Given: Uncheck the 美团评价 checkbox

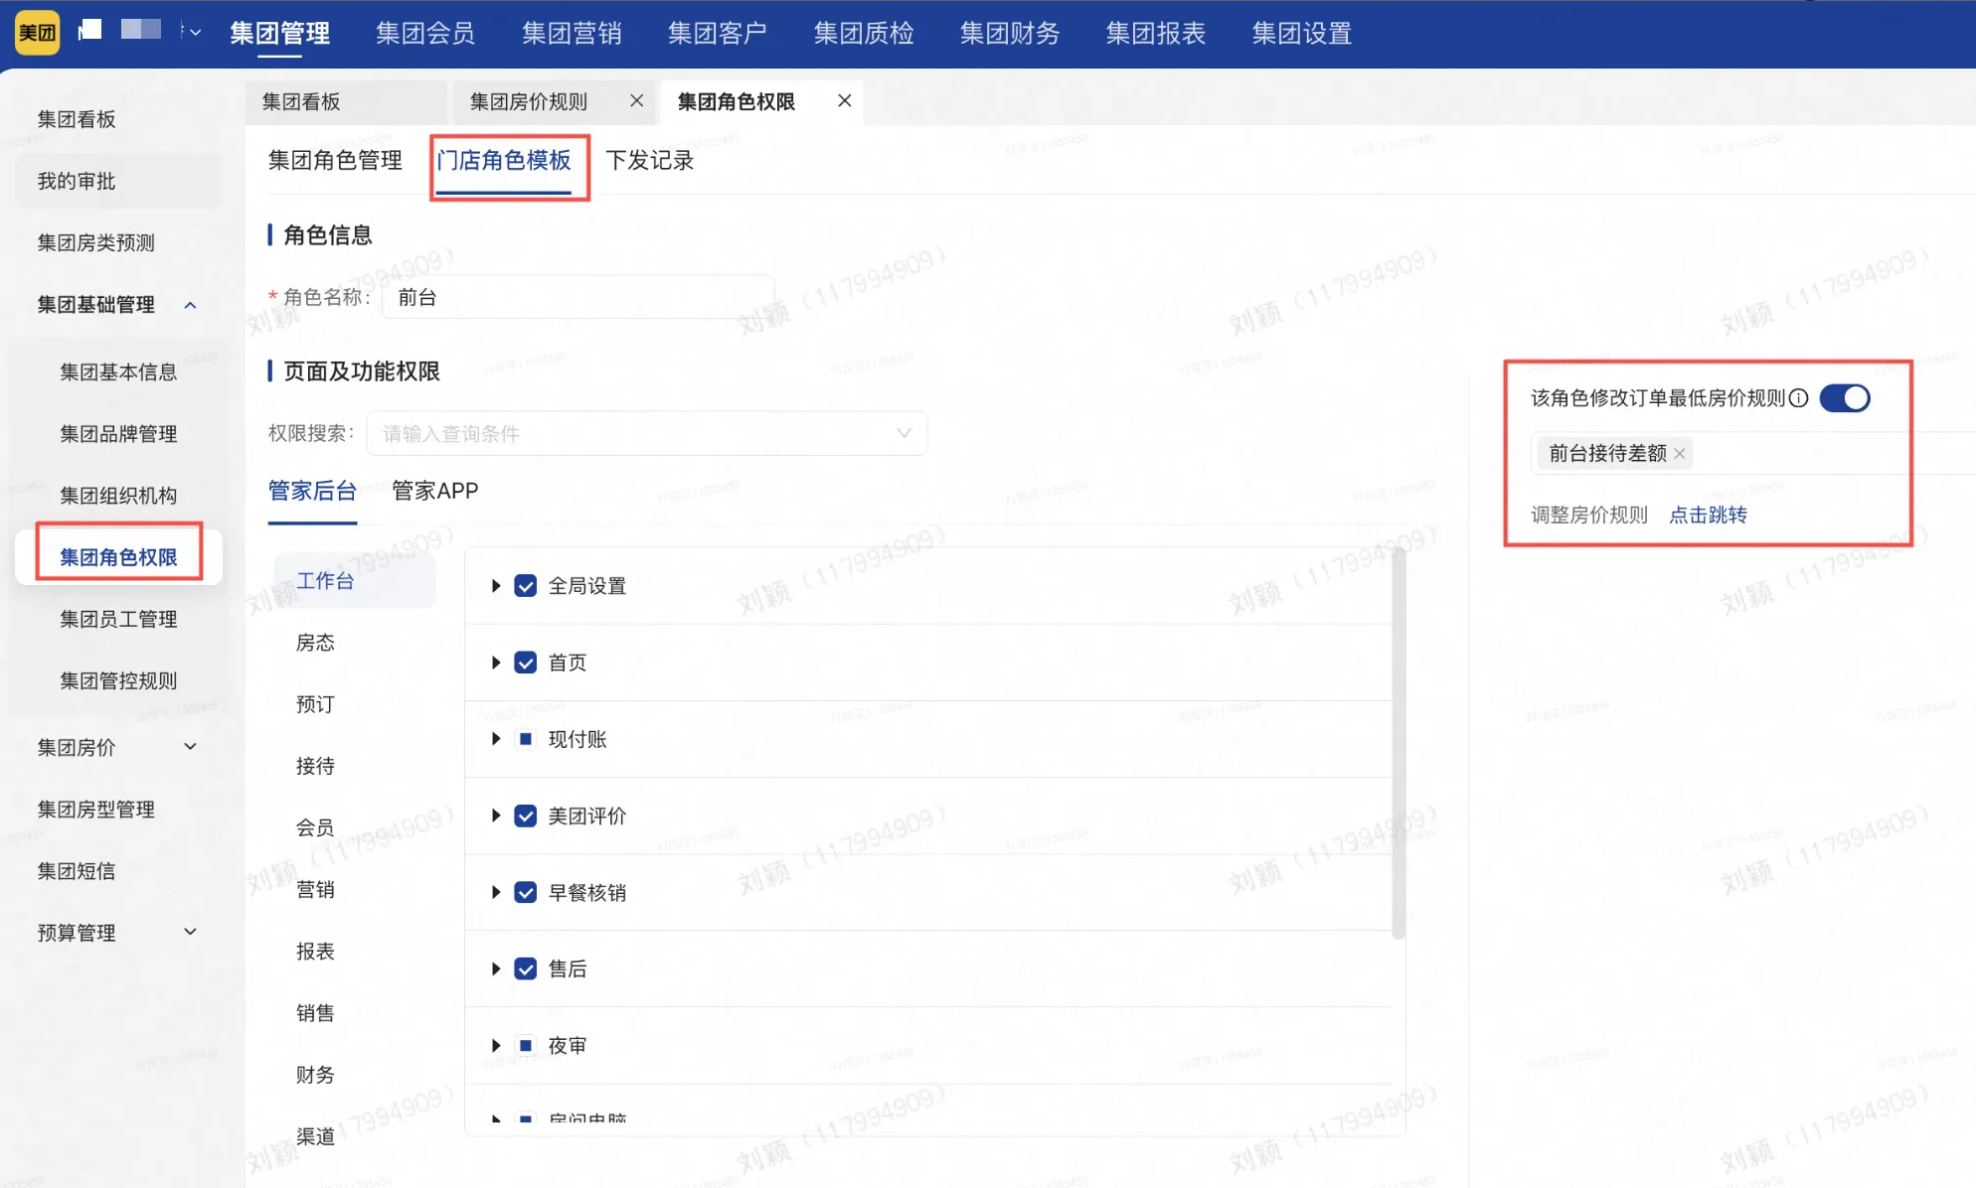Looking at the screenshot, I should tap(526, 816).
